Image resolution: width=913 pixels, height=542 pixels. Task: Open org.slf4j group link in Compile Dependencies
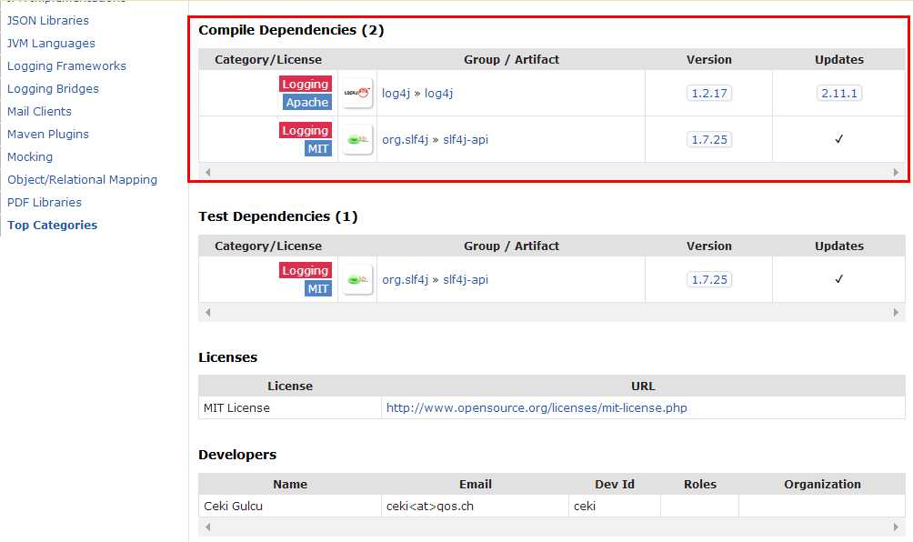point(406,140)
